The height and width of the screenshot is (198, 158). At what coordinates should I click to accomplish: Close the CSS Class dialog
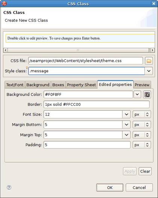pyautogui.click(x=153, y=3)
